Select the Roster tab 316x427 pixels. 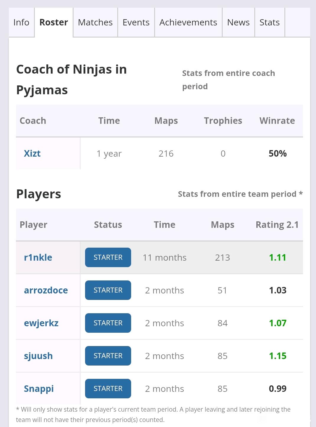(54, 22)
